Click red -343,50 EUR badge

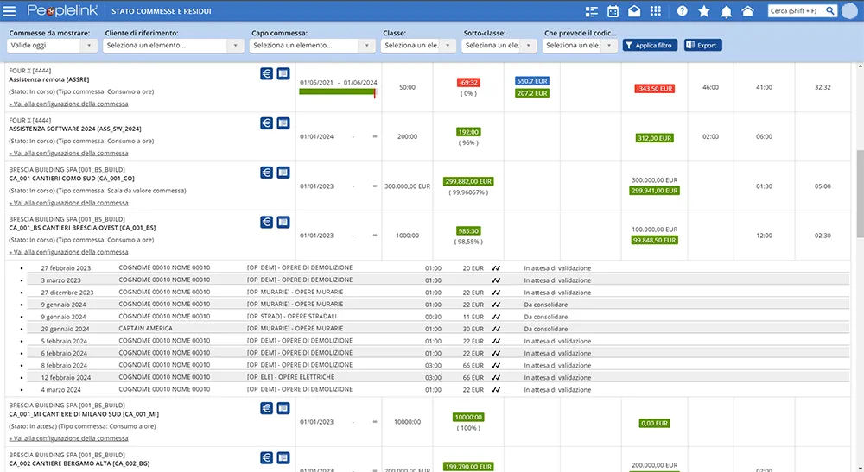(x=654, y=89)
